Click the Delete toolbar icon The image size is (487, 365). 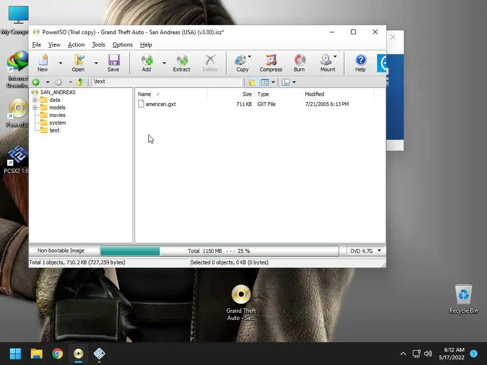(x=210, y=63)
